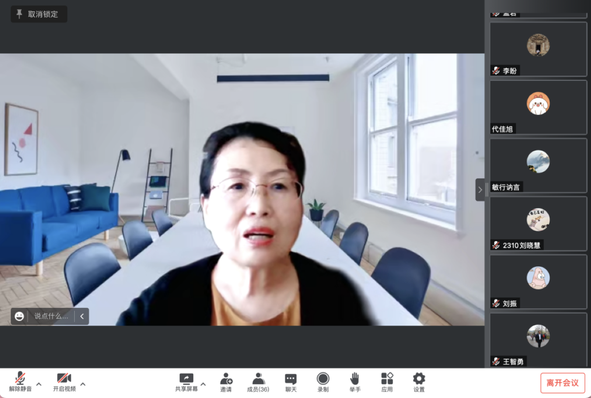Screen dimensions: 591x398
Task: Open the members list (36)
Action: pyautogui.click(x=258, y=379)
